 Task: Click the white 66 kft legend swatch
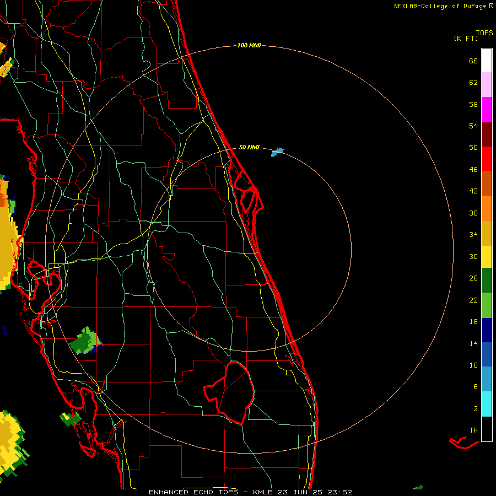(487, 61)
